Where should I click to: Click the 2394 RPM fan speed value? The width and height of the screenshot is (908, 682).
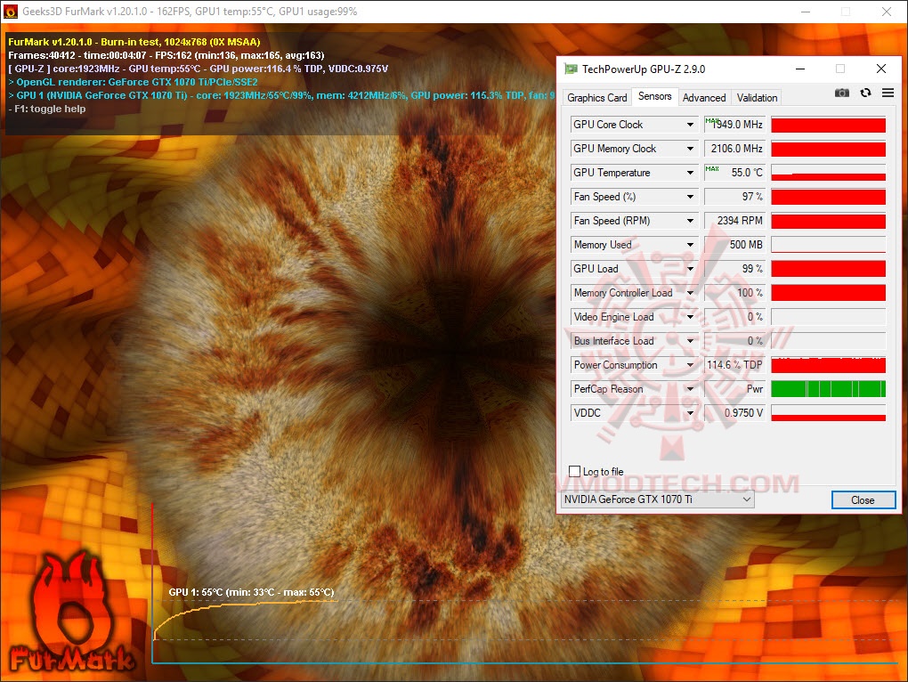point(734,221)
